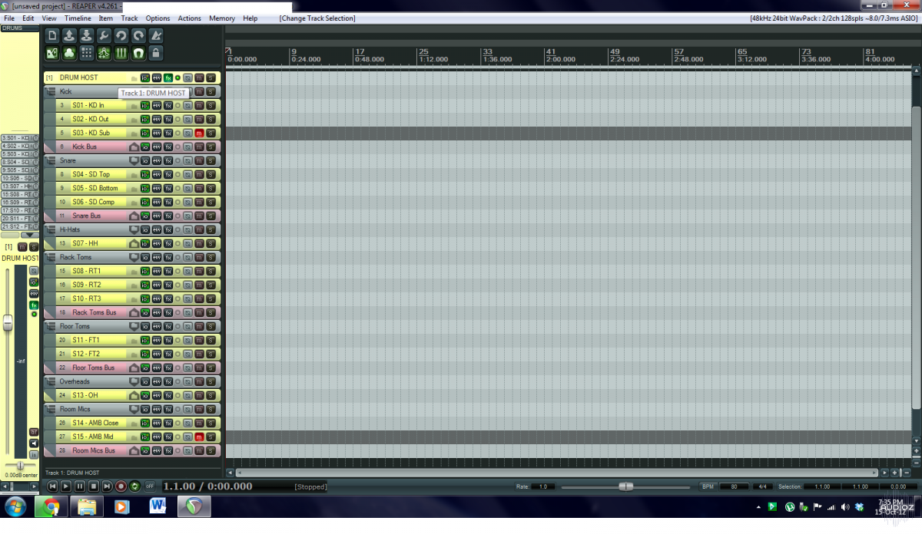Click the New Project toolbar icon
The height and width of the screenshot is (534, 922).
pos(52,35)
